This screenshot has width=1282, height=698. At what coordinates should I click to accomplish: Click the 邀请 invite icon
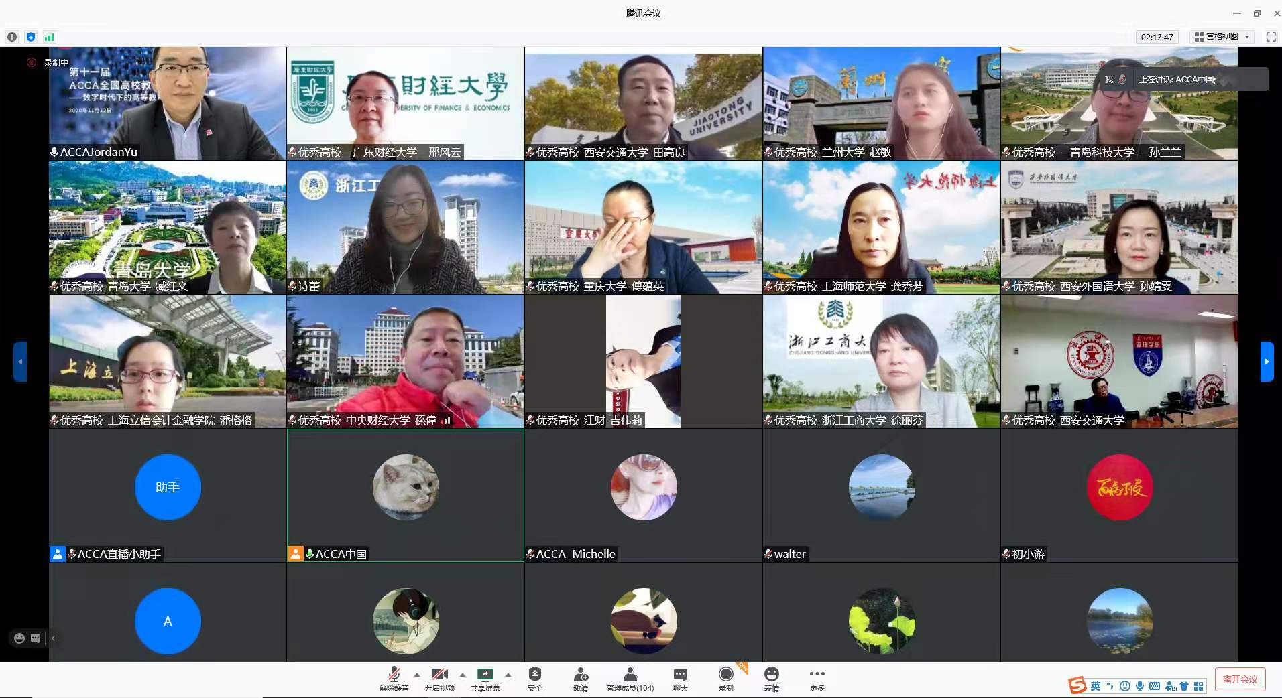point(581,678)
